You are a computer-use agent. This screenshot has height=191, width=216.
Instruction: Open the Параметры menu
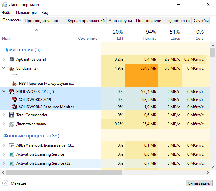coord(26,13)
